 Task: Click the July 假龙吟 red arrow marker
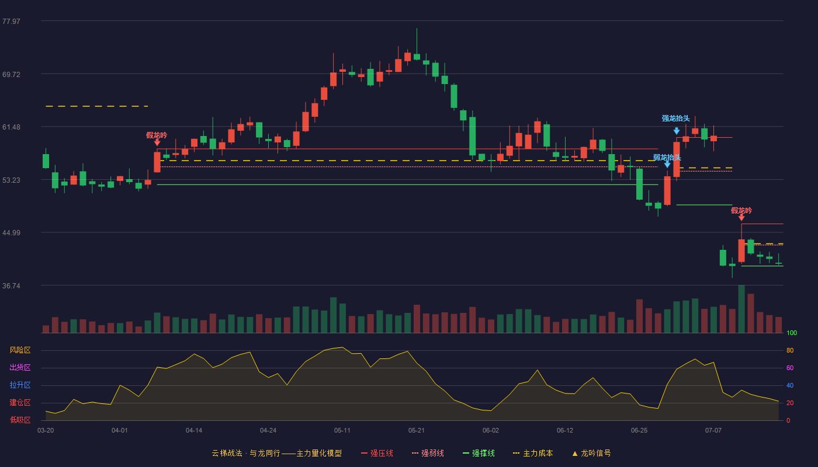741,217
